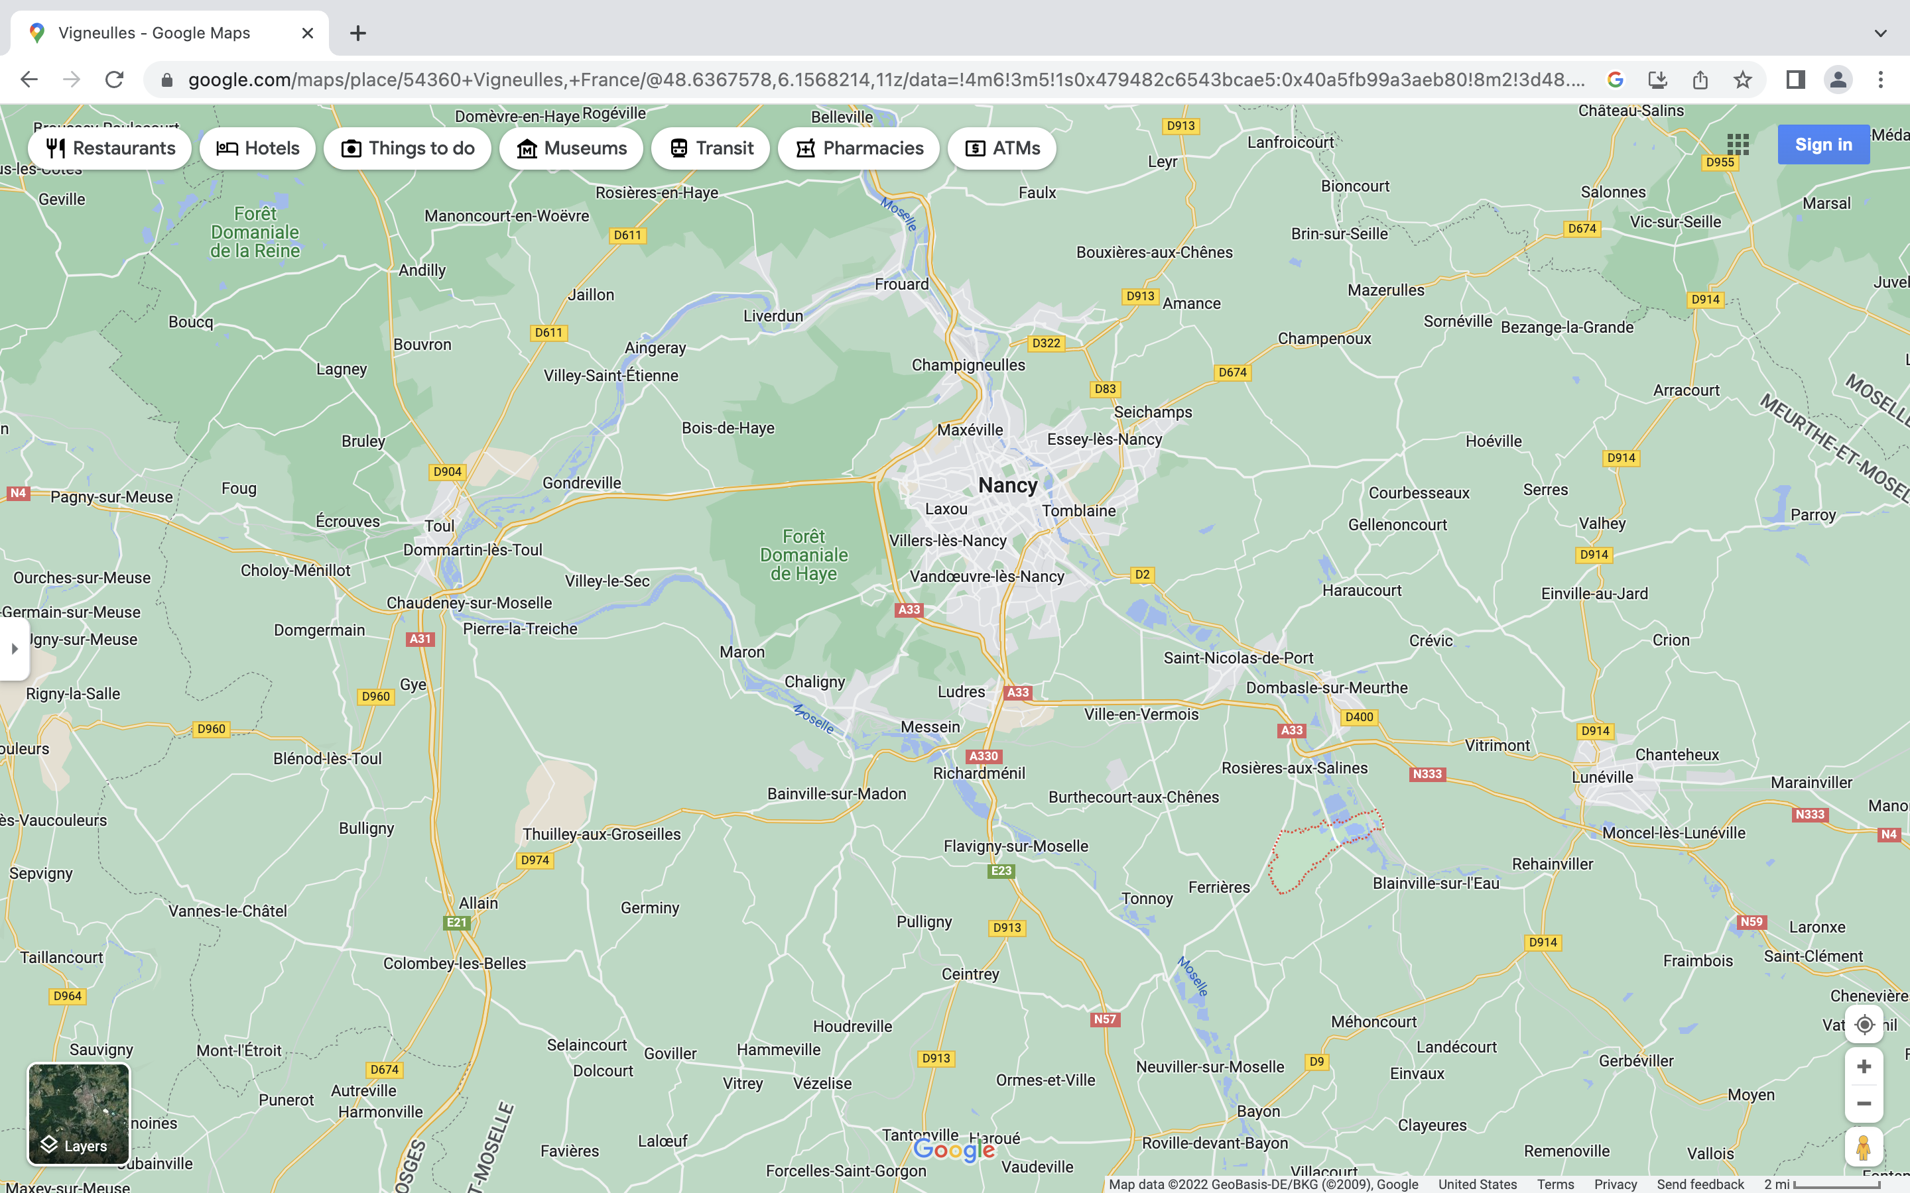Expand the collapsed side panel arrow
Screen dimensions: 1910x1193
click(14, 649)
